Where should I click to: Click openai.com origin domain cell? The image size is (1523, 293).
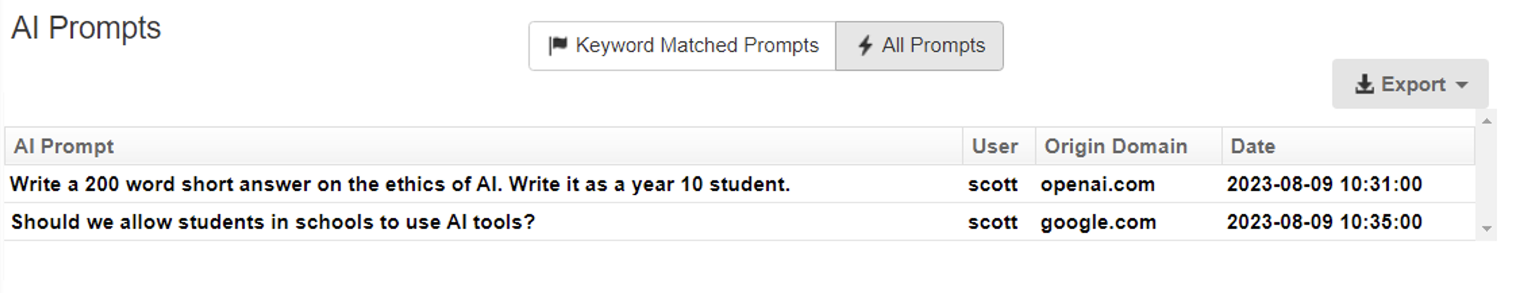coord(1098,184)
